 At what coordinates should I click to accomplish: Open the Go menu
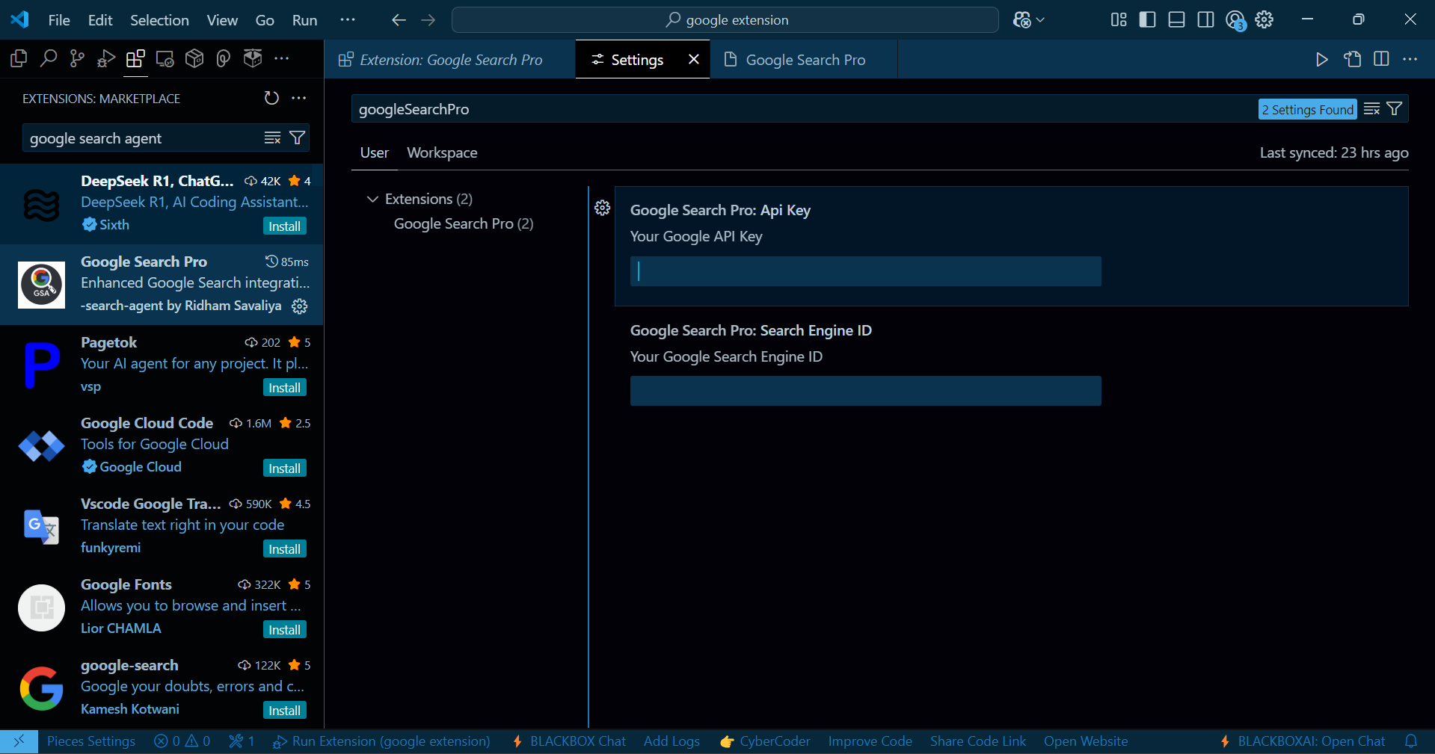[265, 20]
